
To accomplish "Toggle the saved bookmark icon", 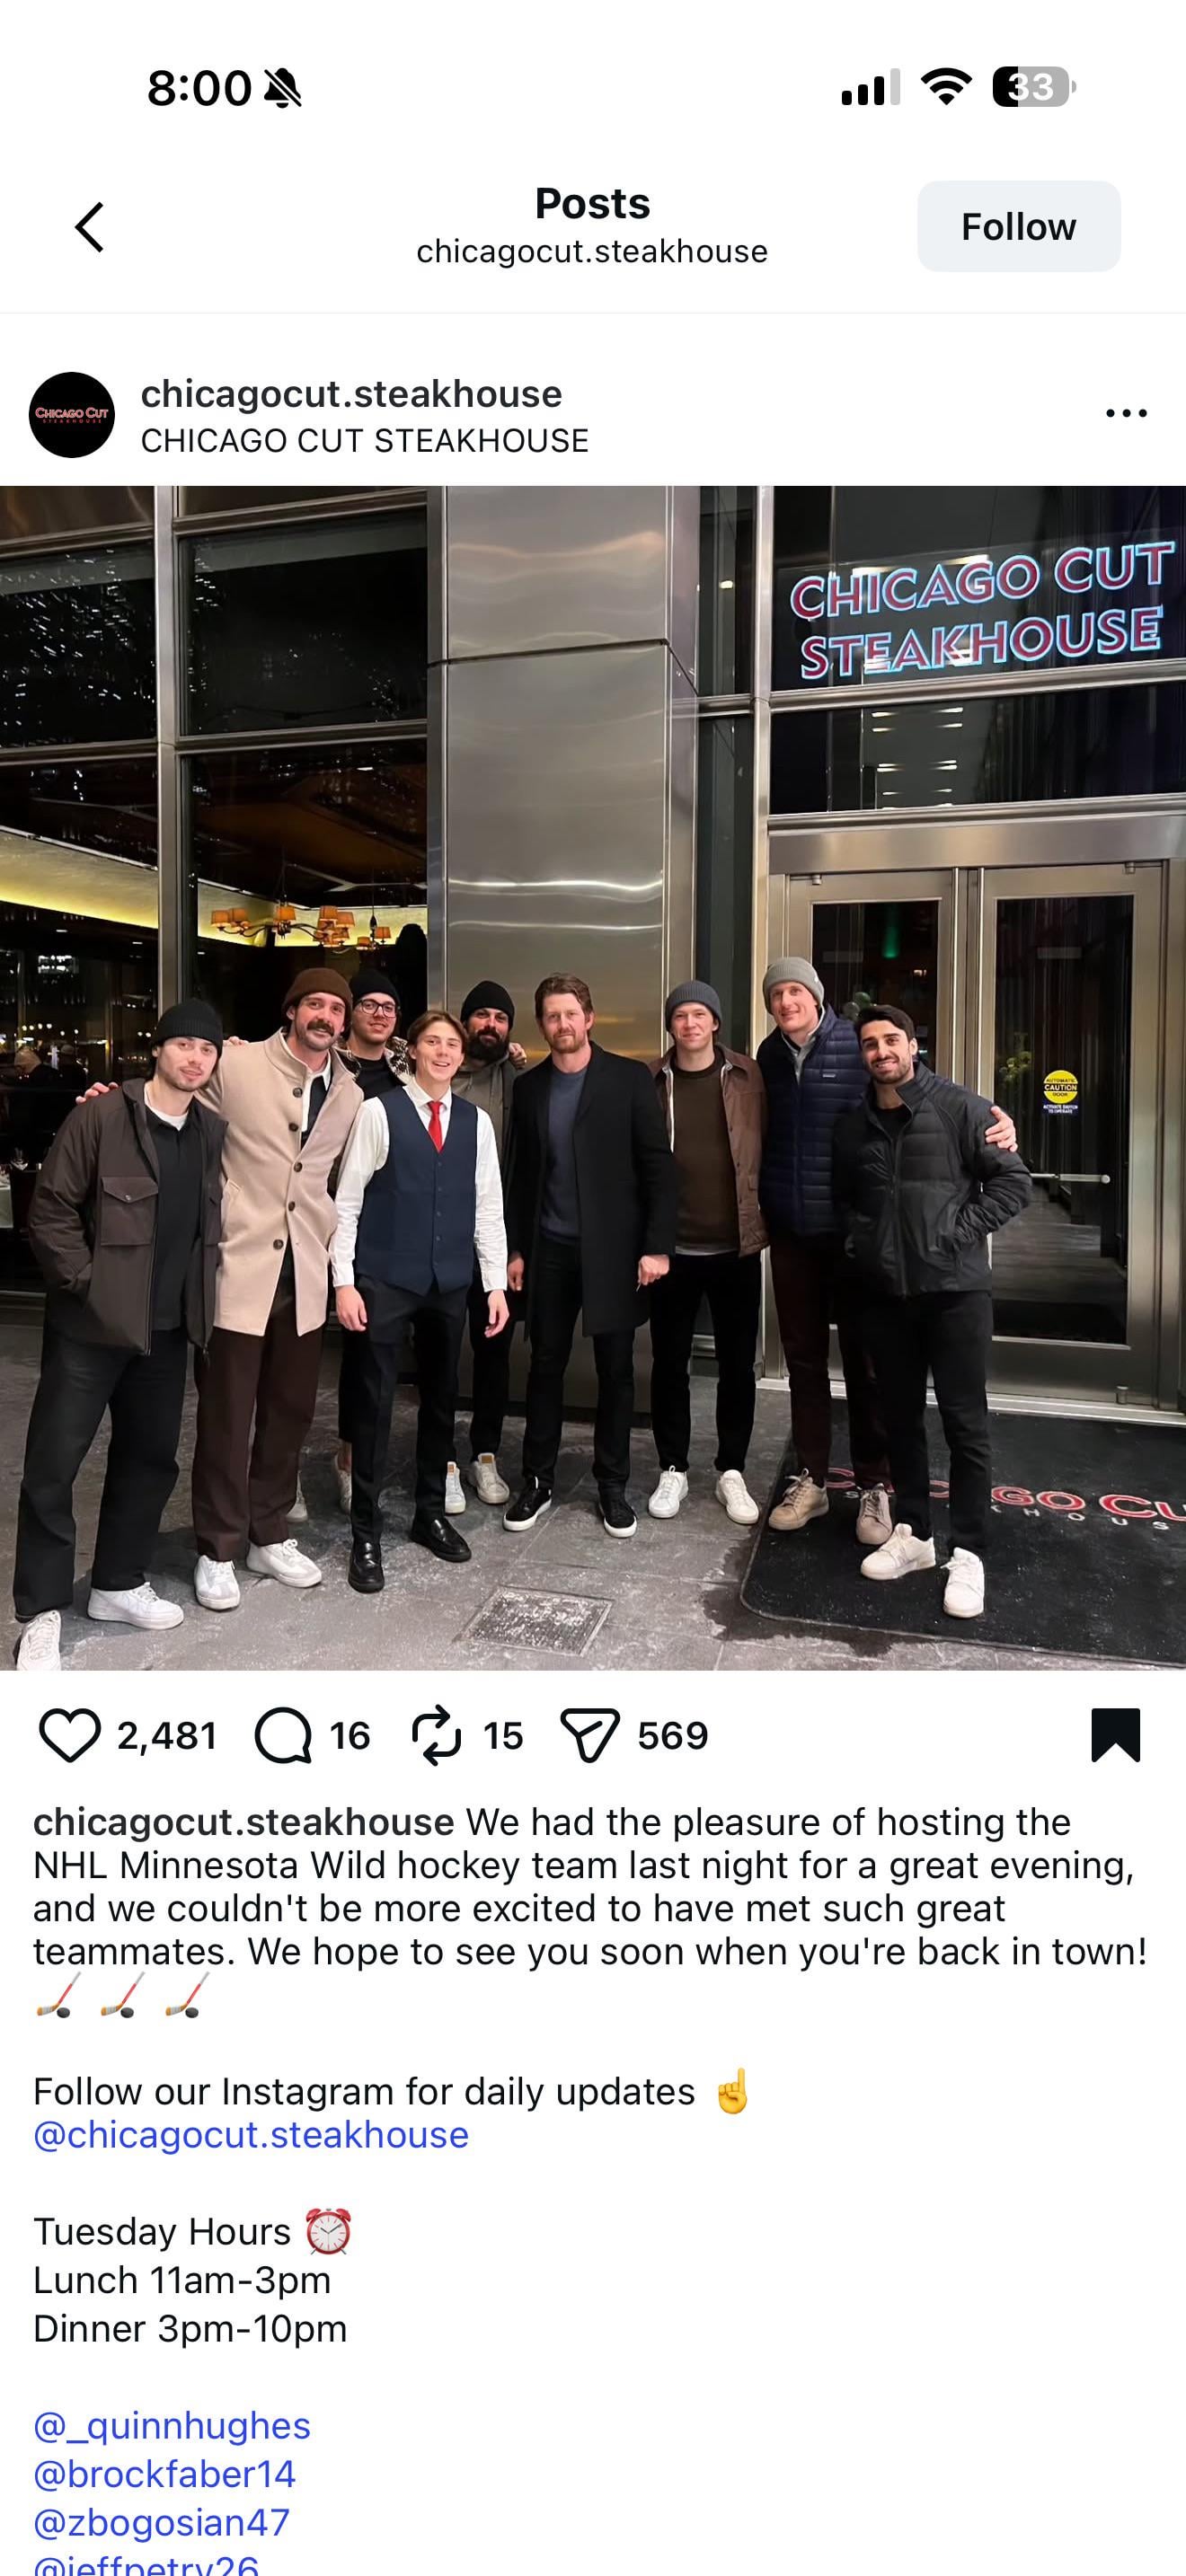I will tap(1115, 1734).
